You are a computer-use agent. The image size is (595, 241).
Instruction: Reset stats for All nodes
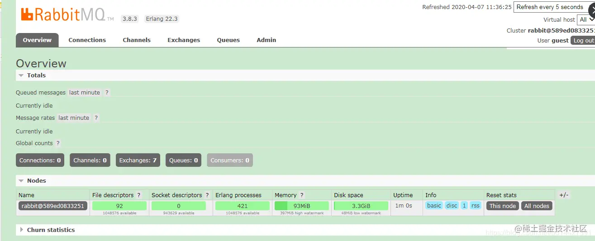click(x=537, y=206)
